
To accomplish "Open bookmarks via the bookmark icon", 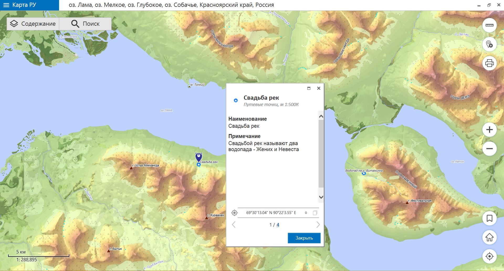I will 489,218.
